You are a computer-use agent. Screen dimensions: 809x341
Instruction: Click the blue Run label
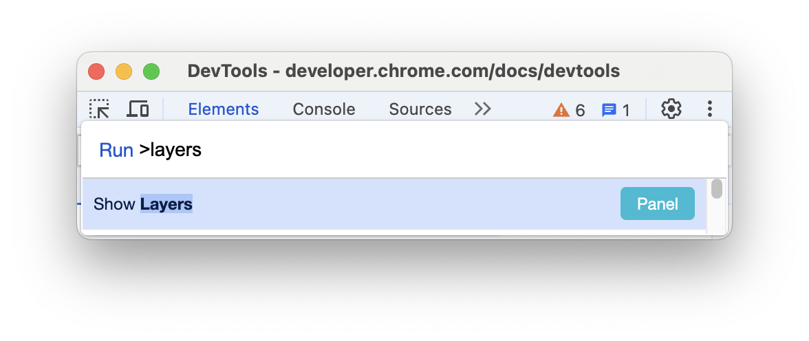pyautogui.click(x=116, y=151)
